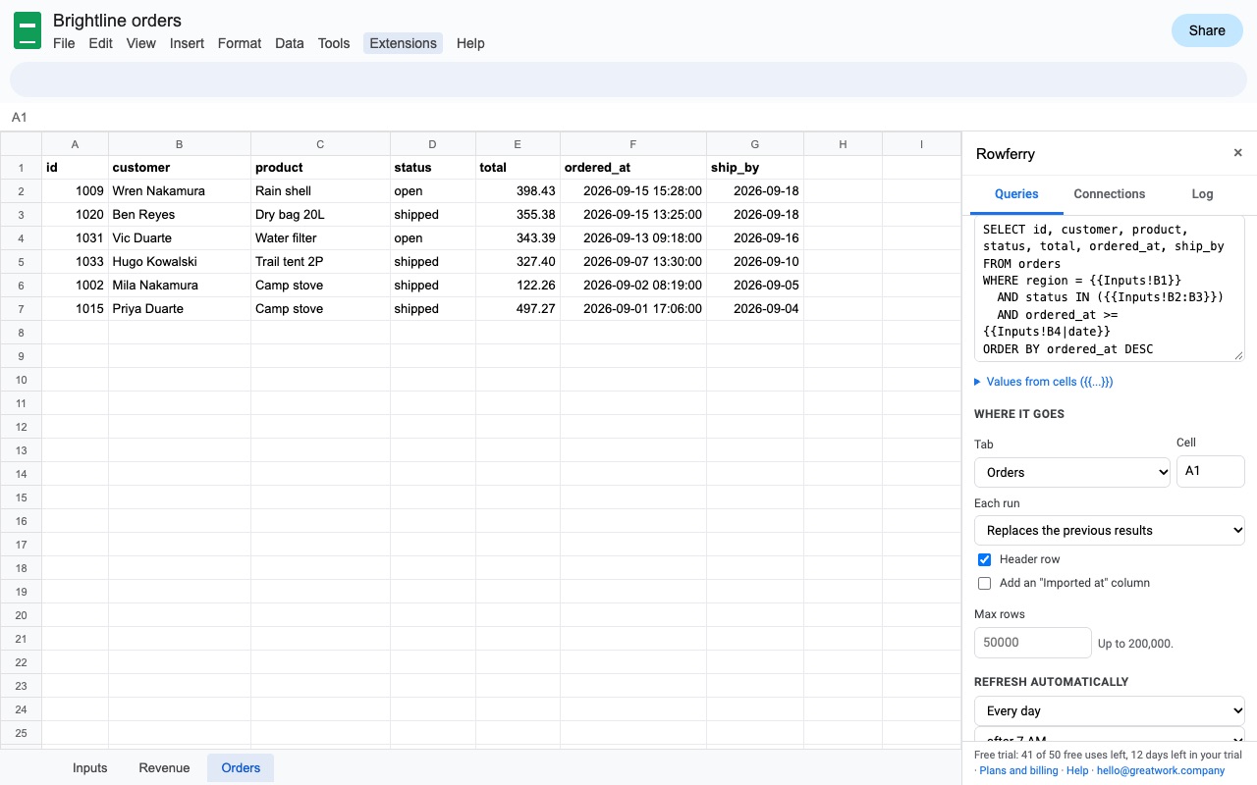Switch to the Queries tab in Rowferry

1016,194
